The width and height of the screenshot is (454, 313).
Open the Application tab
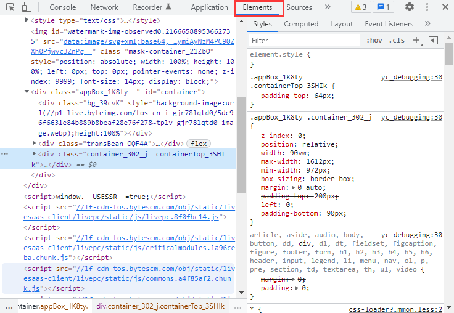[209, 7]
